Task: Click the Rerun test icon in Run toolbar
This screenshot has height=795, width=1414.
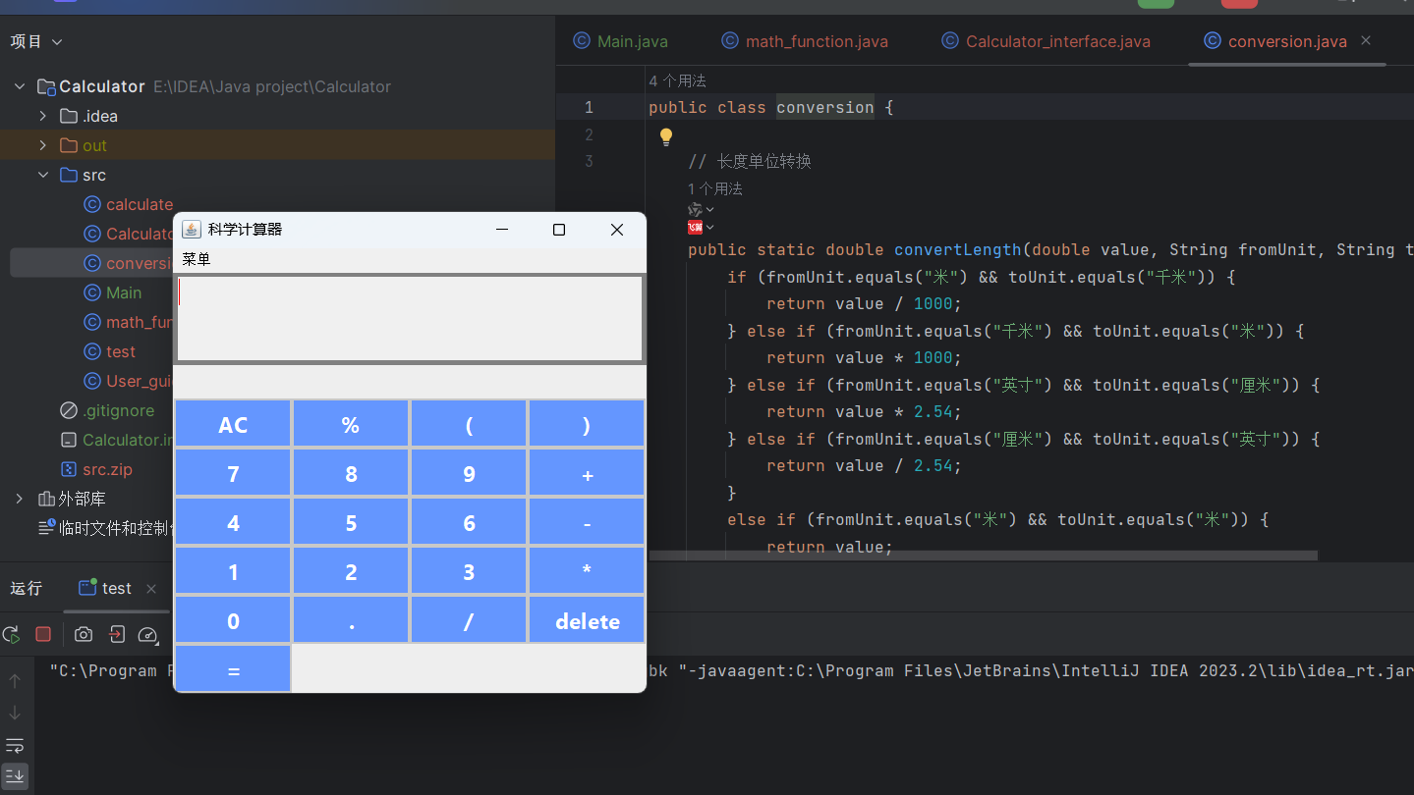Action: tap(11, 635)
